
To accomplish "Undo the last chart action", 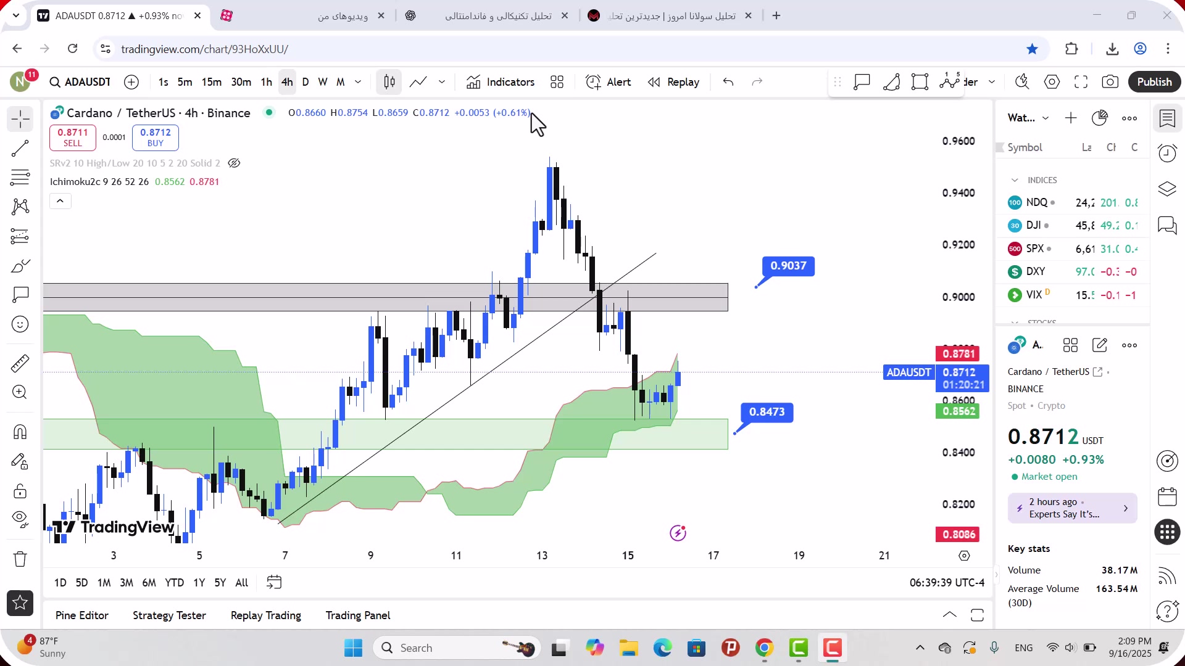I will pyautogui.click(x=728, y=82).
